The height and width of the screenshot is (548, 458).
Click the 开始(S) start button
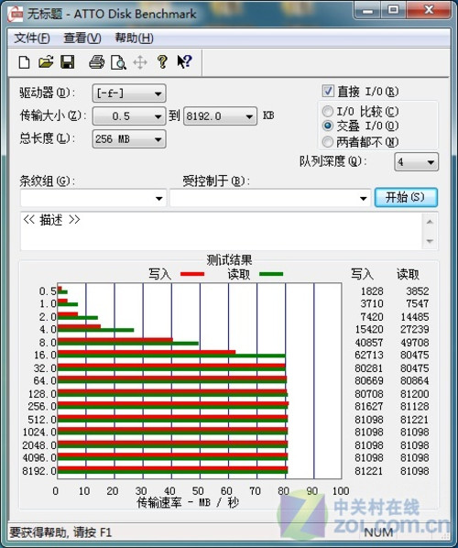(x=406, y=197)
